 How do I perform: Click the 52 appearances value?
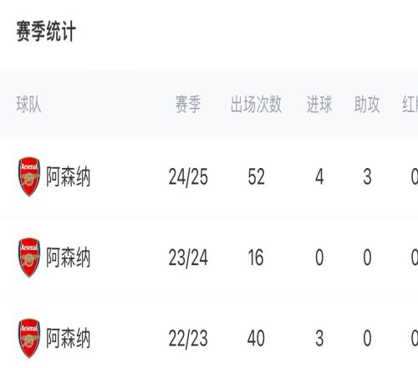256,176
